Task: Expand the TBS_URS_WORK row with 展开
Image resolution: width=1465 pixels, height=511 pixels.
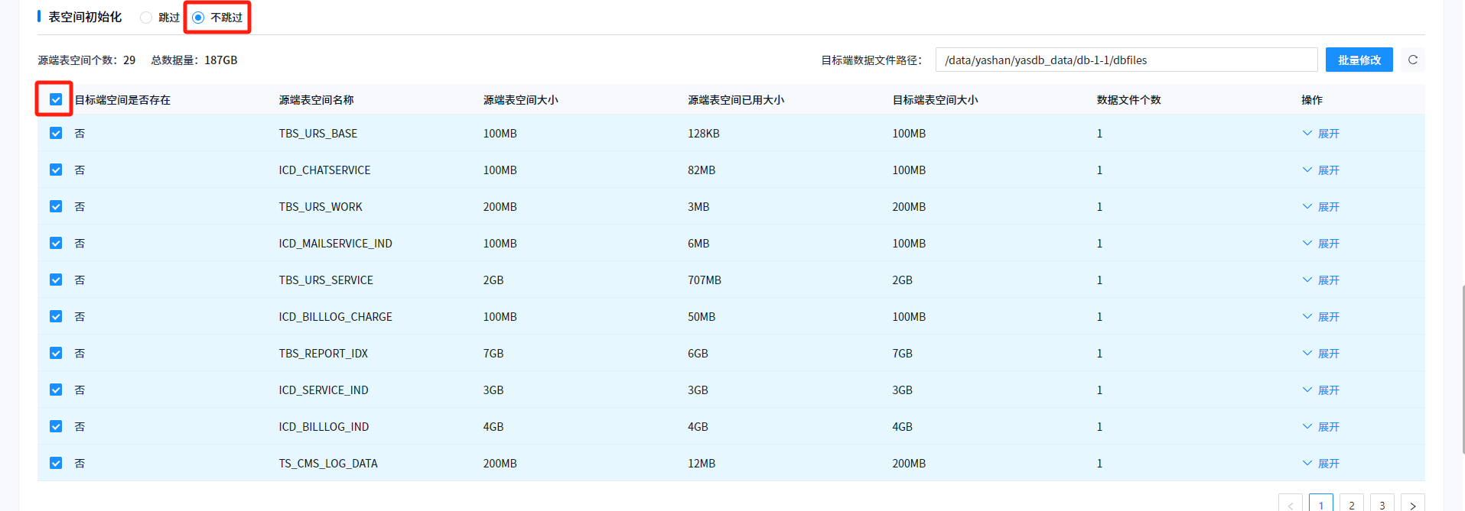Action: pos(1321,207)
